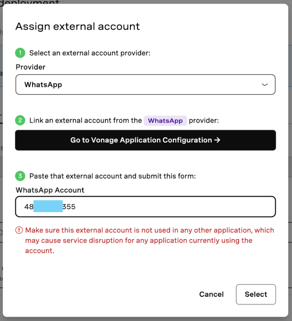
Task: Cancel the assign external account dialog
Action: click(x=212, y=294)
